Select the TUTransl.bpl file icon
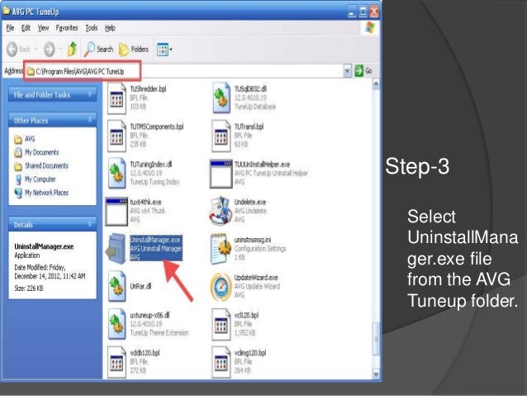Image resolution: width=527 pixels, height=396 pixels. pos(221,136)
